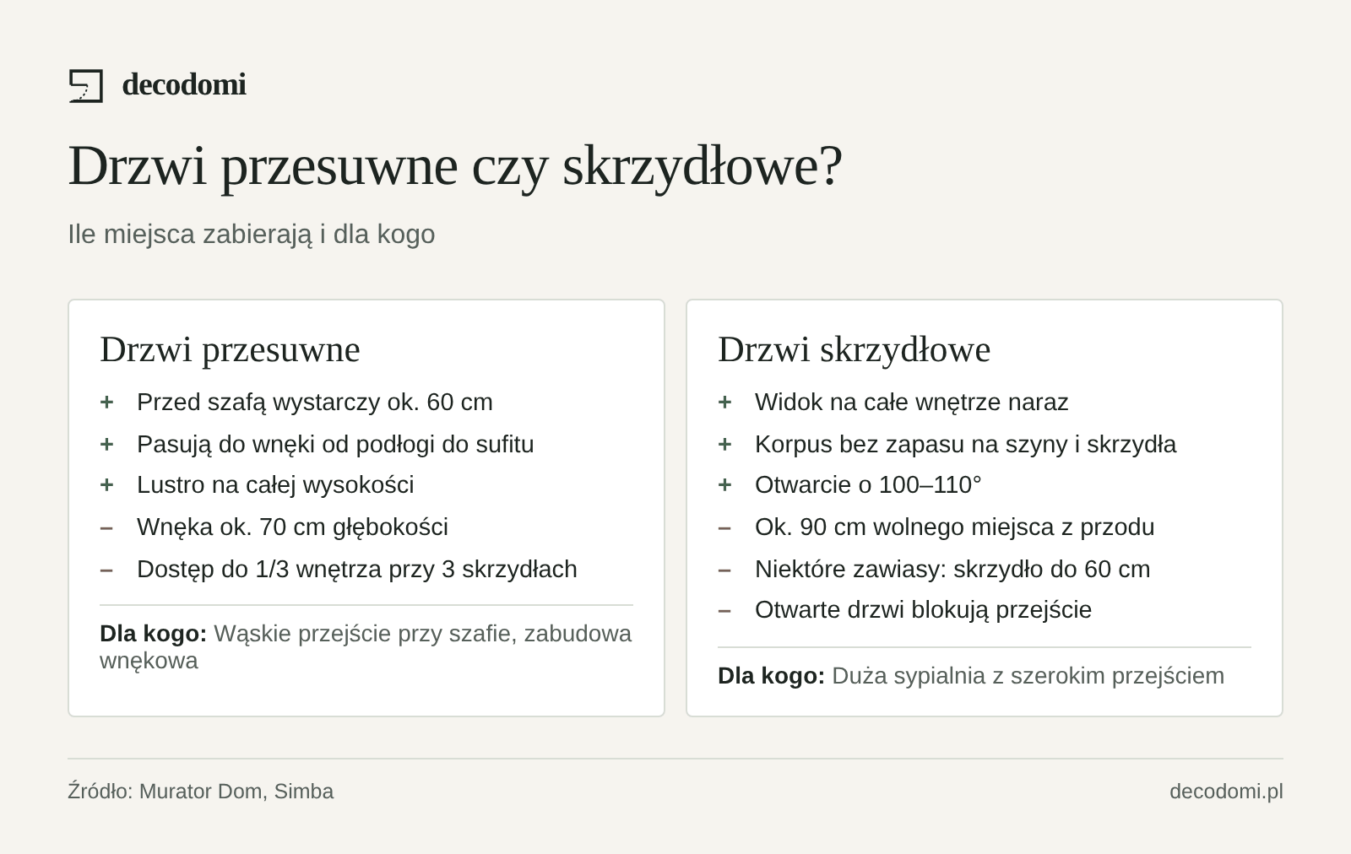Click subtitle 'Ile miejsca zabierają i dla kogo'
Screen dimensions: 1351x854
[252, 234]
